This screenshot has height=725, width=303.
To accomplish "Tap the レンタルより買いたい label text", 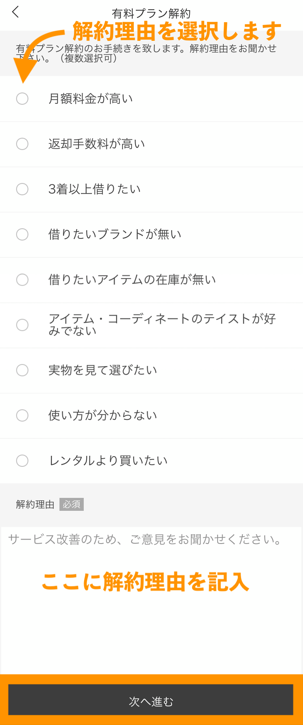I will pyautogui.click(x=108, y=461).
